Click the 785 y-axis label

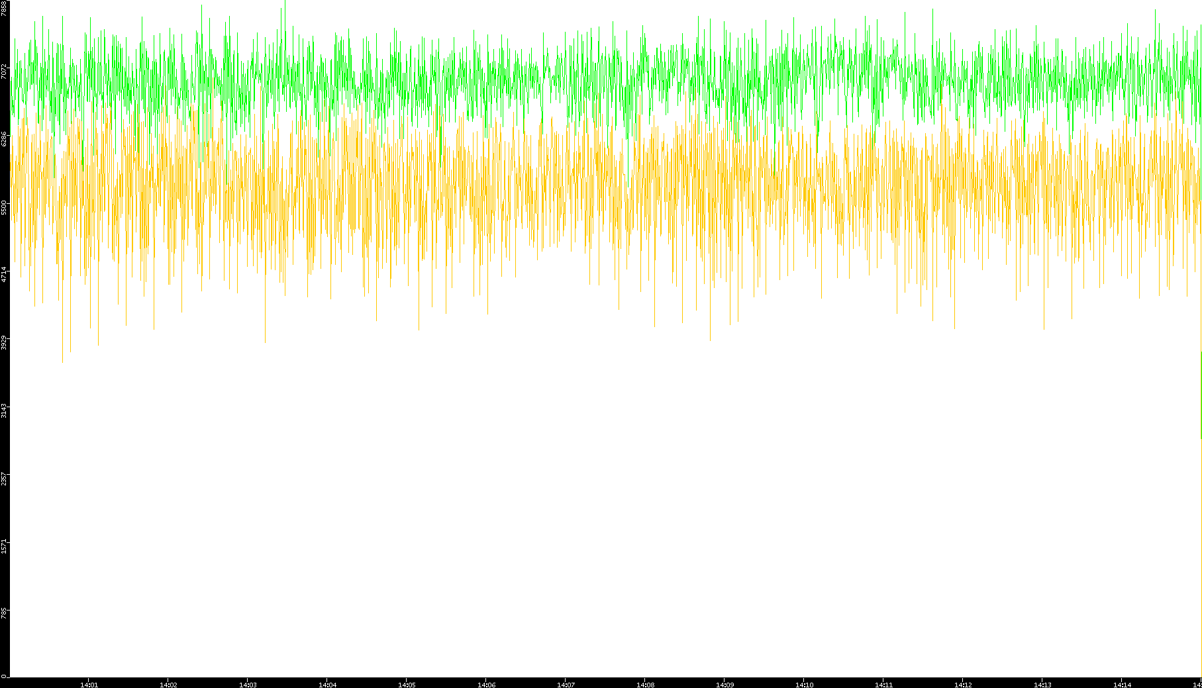click(x=5, y=613)
